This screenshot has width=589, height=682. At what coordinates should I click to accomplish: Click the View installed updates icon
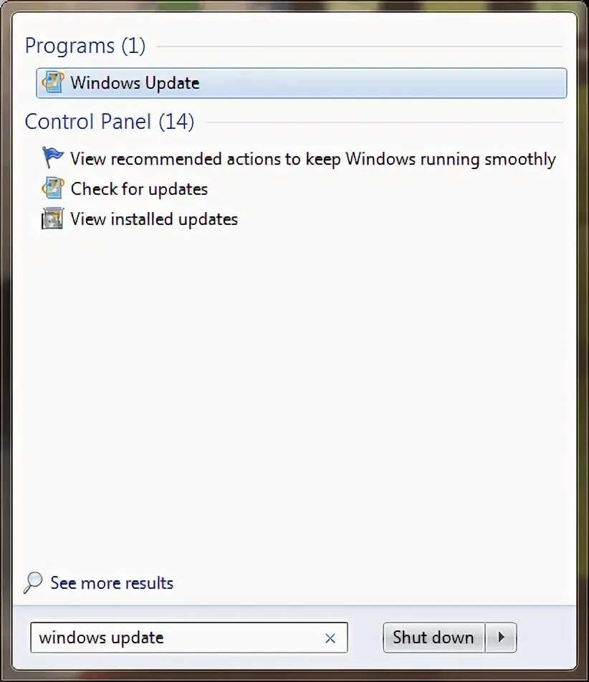click(52, 218)
